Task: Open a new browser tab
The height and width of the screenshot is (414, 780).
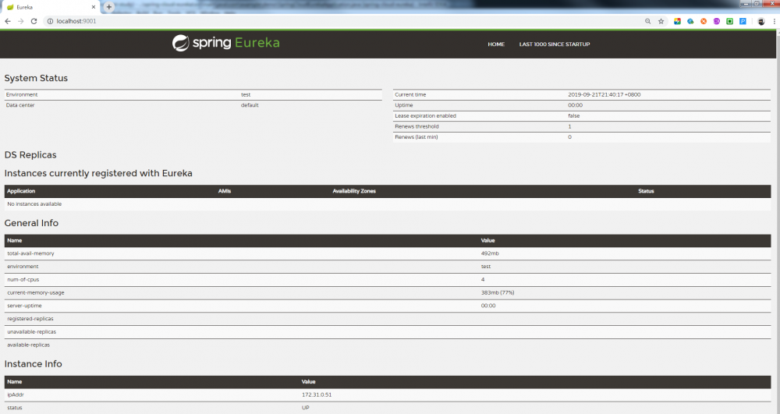Action: coord(109,7)
